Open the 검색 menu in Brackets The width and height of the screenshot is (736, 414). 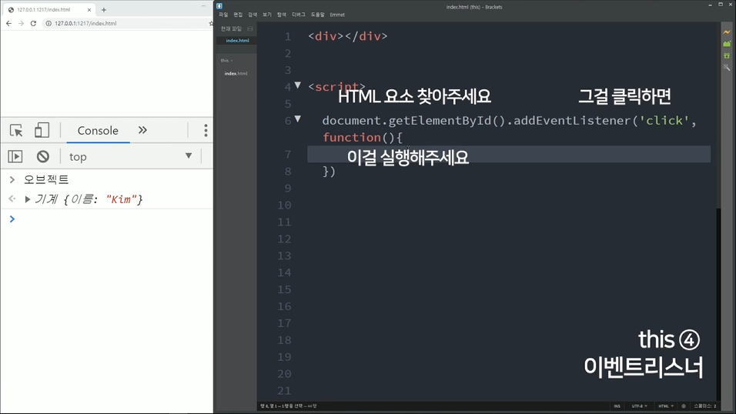tap(253, 15)
